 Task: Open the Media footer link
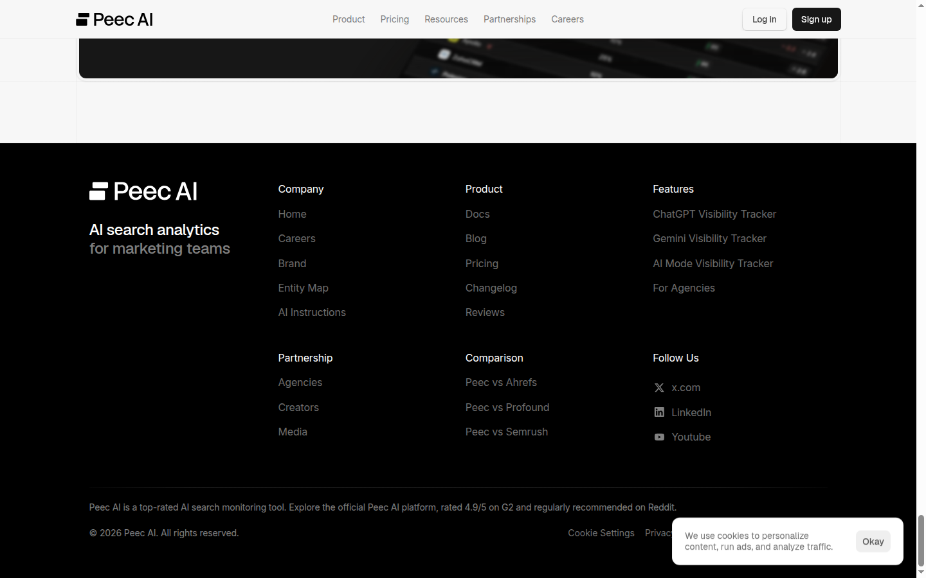tap(293, 432)
